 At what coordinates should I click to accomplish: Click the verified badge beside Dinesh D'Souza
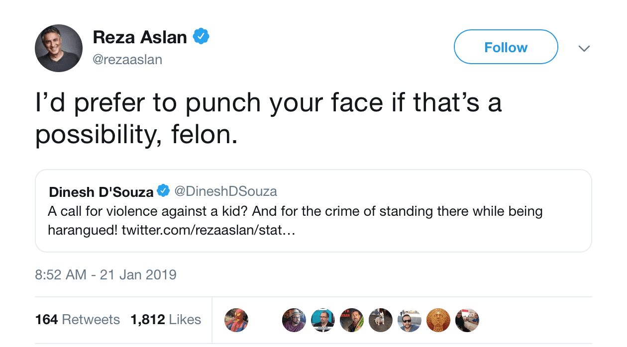tap(163, 191)
